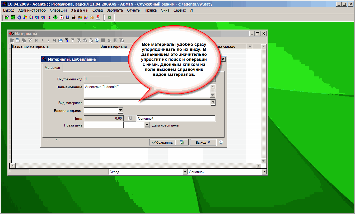Select the Материал tab

(52, 68)
